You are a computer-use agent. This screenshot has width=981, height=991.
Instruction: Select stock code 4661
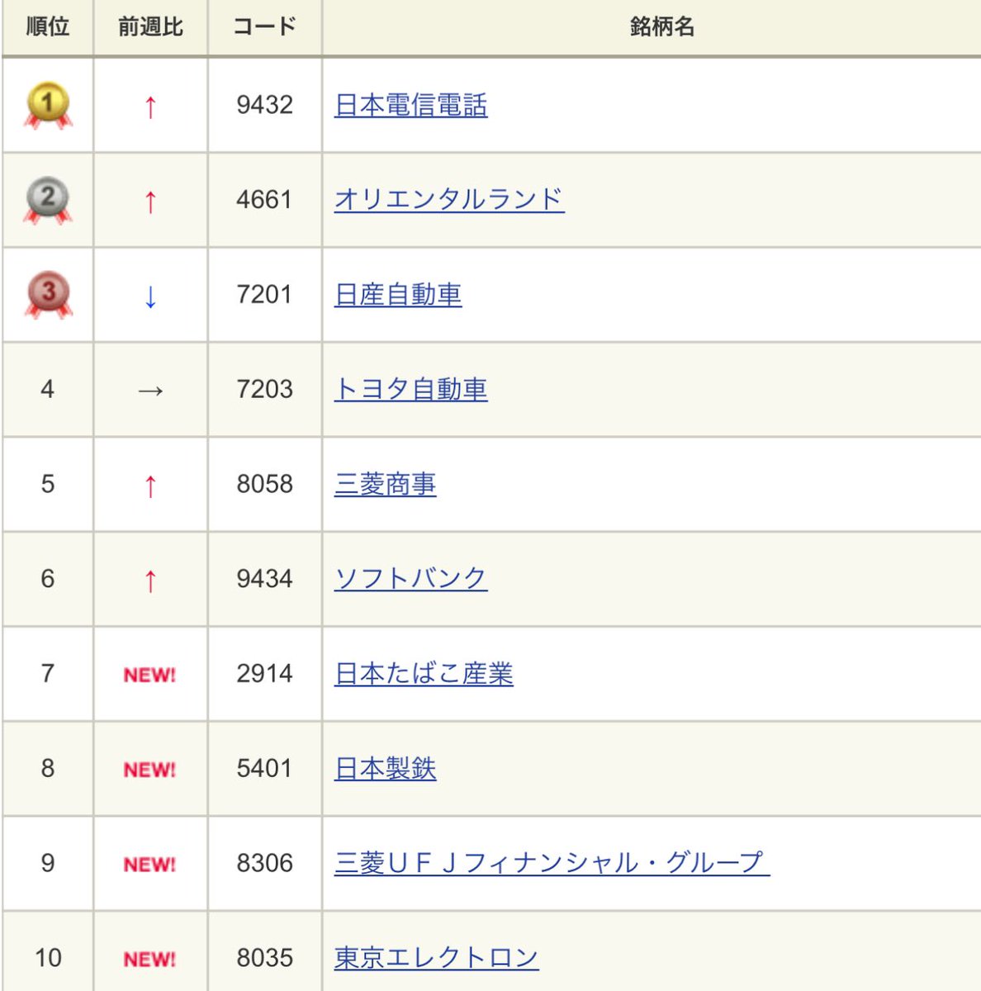[264, 200]
